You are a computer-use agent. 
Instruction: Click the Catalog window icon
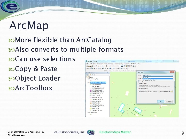click(x=126, y=66)
